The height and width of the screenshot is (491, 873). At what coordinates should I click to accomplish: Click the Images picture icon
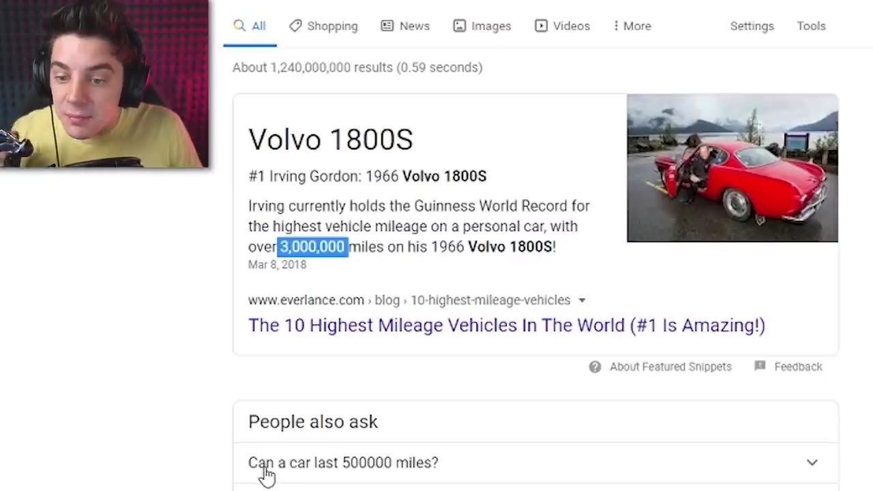(460, 26)
